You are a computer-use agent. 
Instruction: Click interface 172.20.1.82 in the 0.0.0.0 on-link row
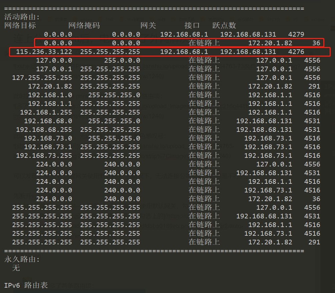click(270, 43)
